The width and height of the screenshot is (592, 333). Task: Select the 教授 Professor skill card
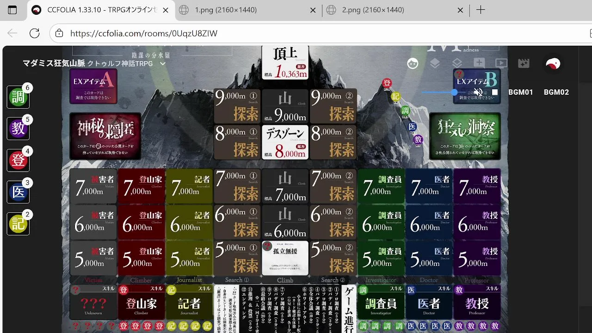pyautogui.click(x=477, y=302)
